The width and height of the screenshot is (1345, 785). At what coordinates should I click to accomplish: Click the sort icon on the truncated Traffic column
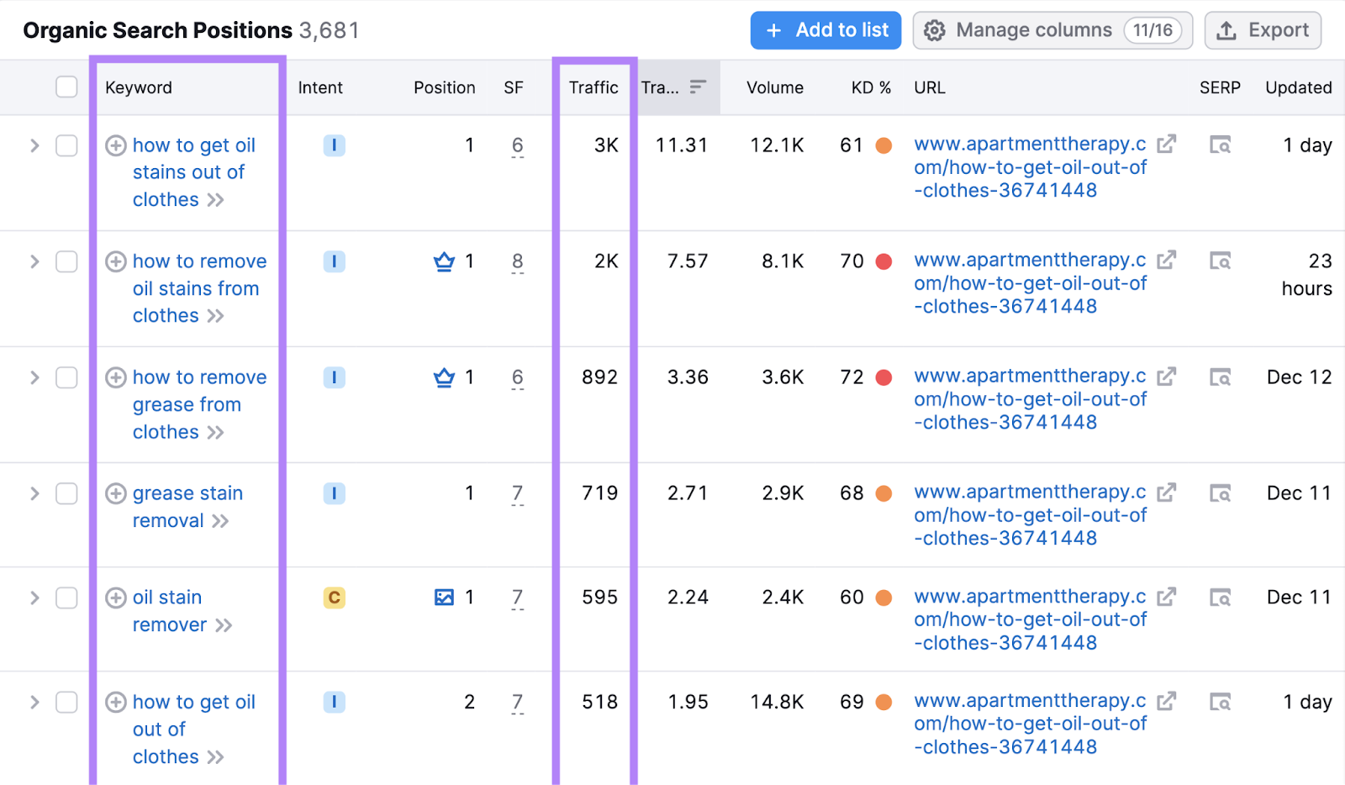coord(698,86)
